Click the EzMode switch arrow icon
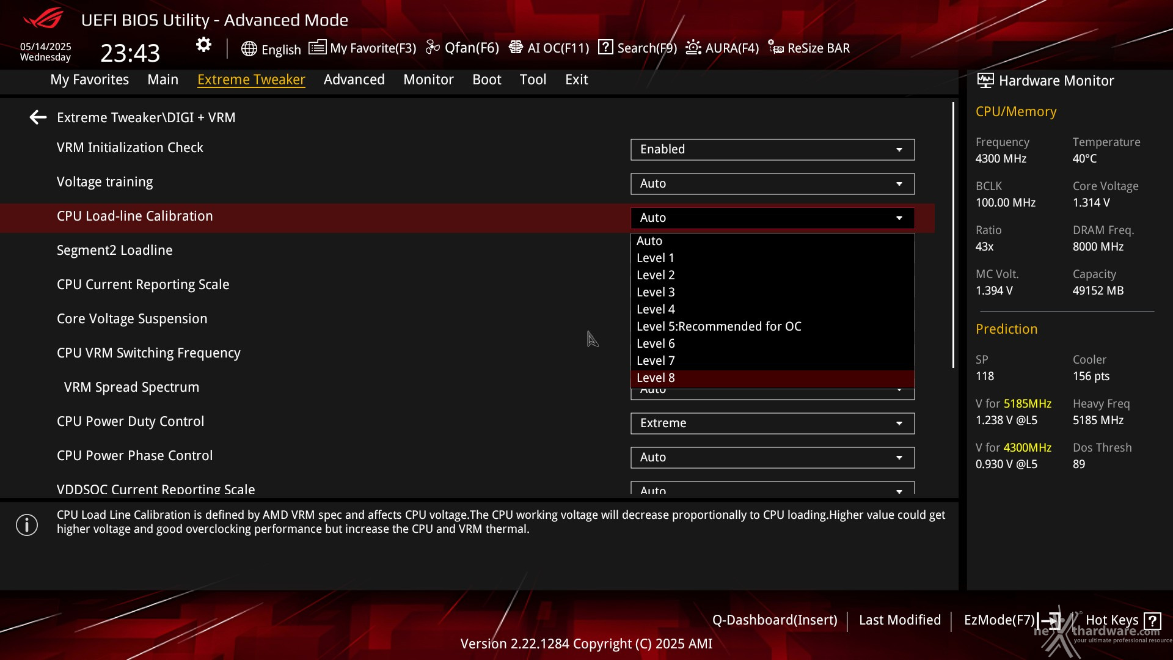1173x660 pixels. (1050, 621)
